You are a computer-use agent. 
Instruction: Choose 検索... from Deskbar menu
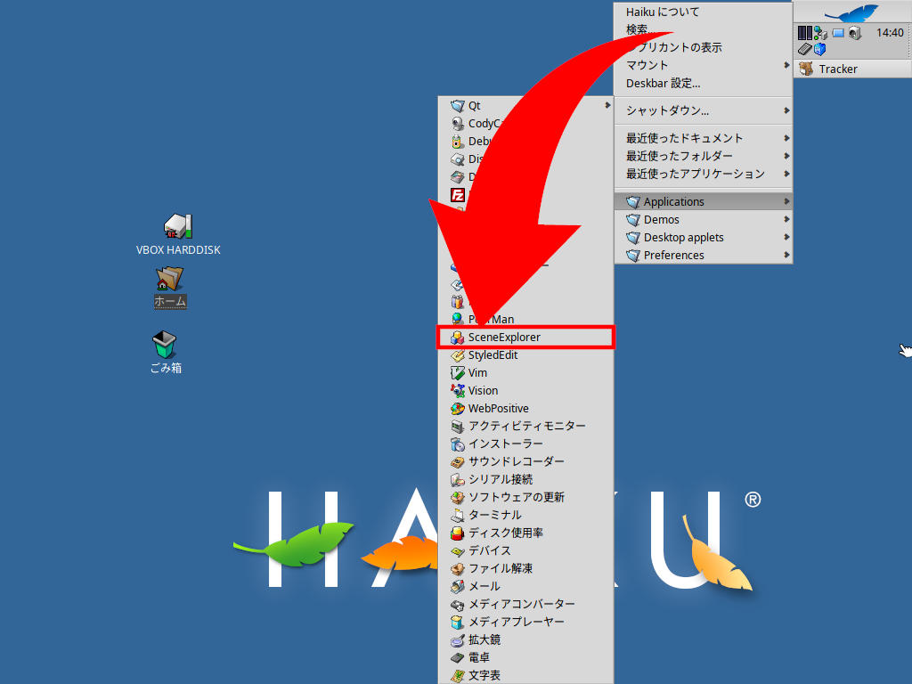pos(704,29)
